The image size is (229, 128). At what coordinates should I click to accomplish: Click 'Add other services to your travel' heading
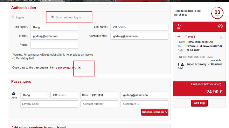(x=39, y=127)
